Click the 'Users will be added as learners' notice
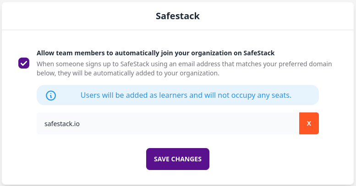This screenshot has width=356, height=186. [186, 96]
